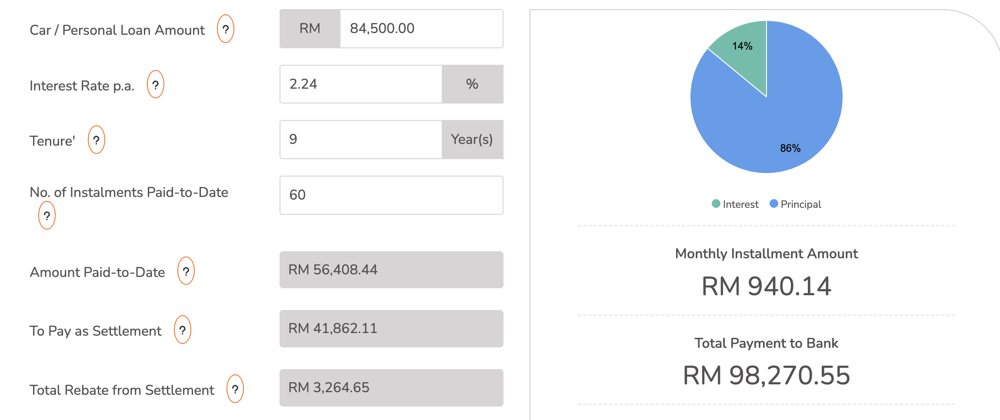The width and height of the screenshot is (1000, 420).
Task: Click the instalments paid field showing 60
Action: click(391, 195)
